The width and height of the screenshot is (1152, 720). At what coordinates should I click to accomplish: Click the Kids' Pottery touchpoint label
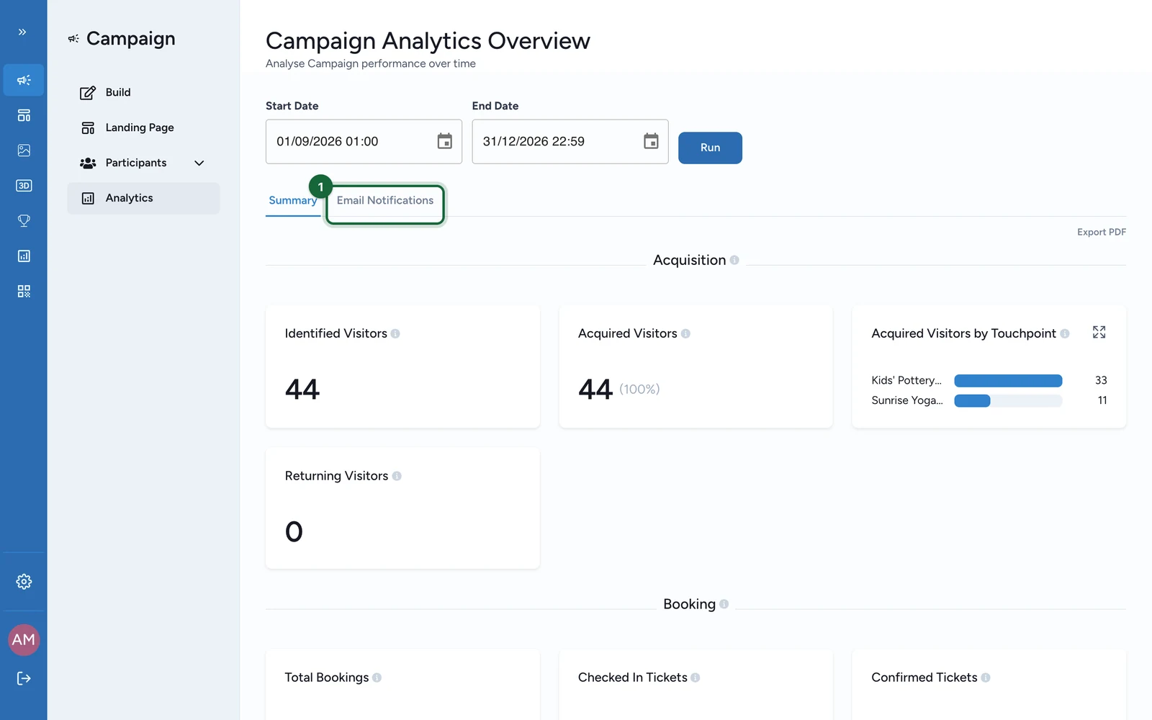(x=906, y=381)
